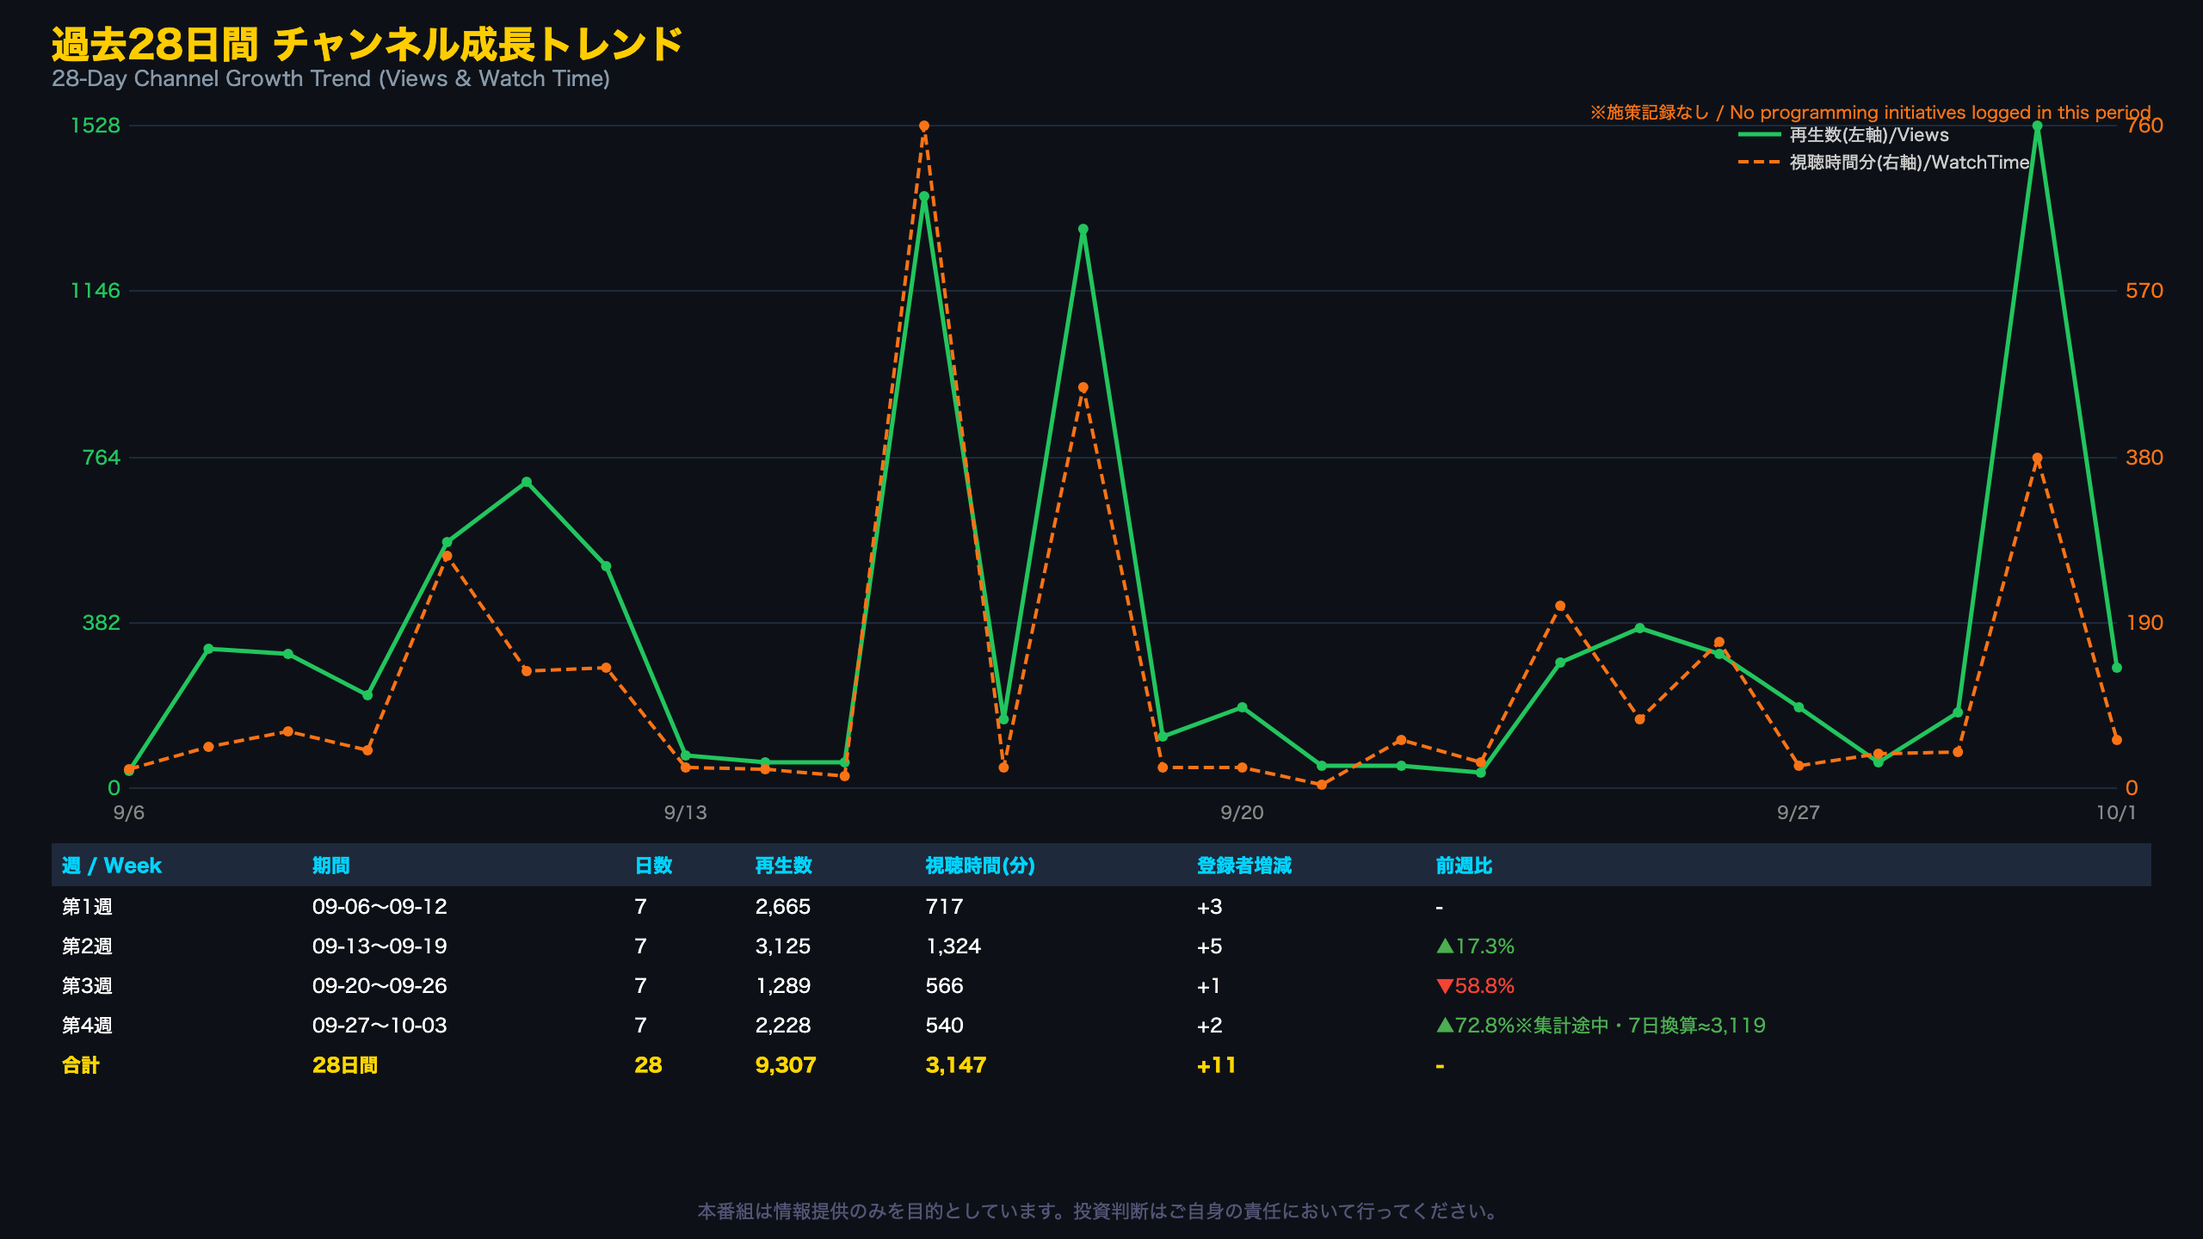Click the 9/27 x-axis date label
Screen dimensions: 2203x1239
pyautogui.click(x=1799, y=813)
